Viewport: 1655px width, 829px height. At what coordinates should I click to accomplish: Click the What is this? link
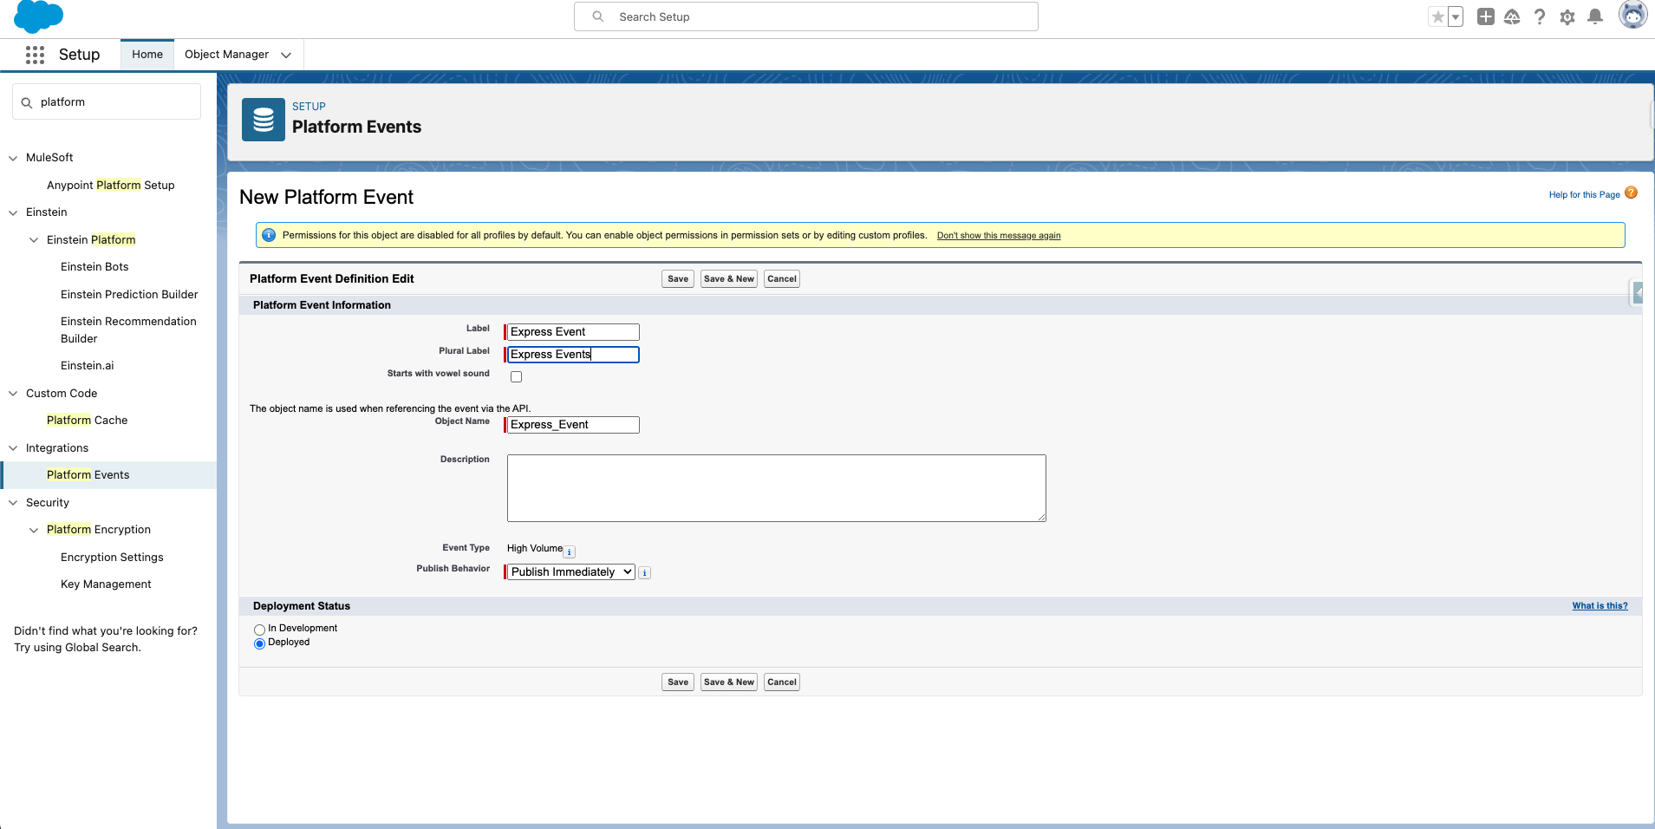pos(1600,606)
